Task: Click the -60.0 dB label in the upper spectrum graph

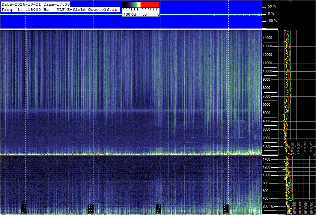Action: point(299,148)
